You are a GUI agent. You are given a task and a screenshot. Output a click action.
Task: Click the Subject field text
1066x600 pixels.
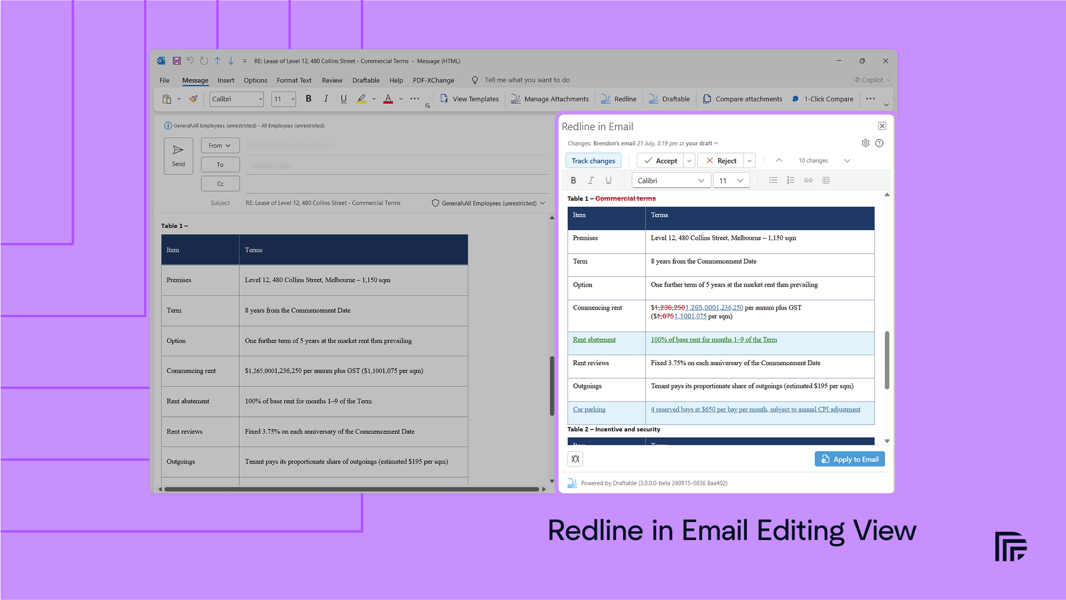323,203
